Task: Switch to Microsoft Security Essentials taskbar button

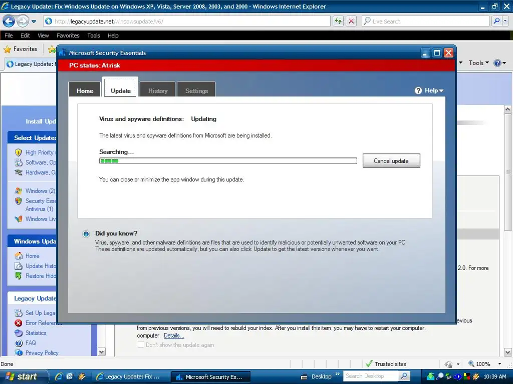Action: tap(211, 377)
